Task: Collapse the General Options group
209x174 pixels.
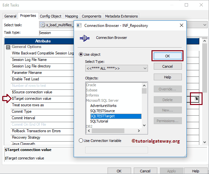Action: click(x=8, y=47)
